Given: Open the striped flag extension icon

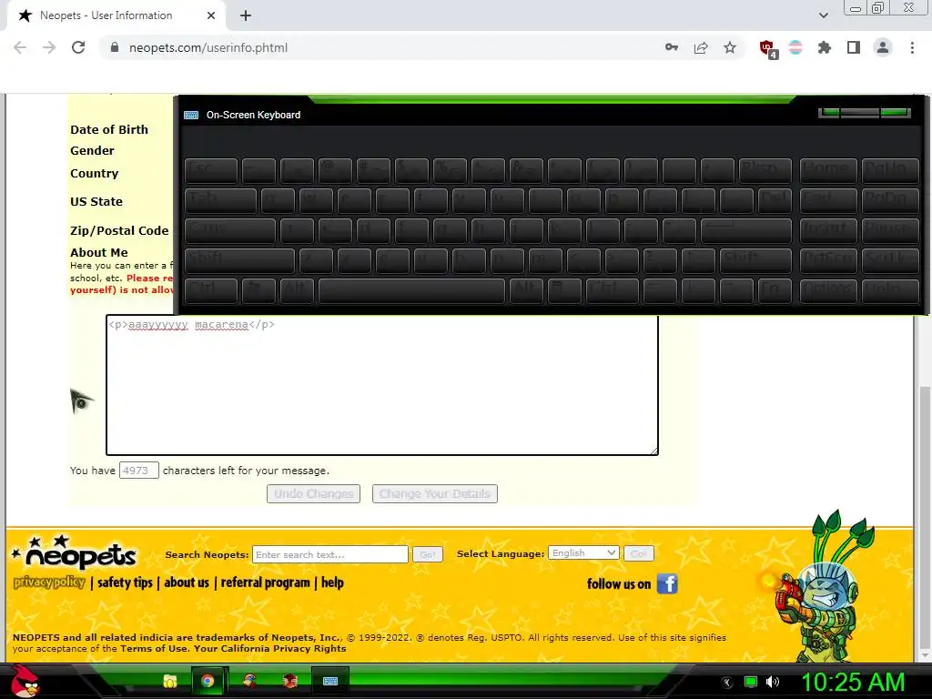Looking at the screenshot, I should [795, 47].
